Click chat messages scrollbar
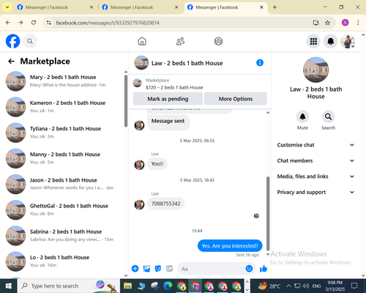This screenshot has height=293, width=366. (x=268, y=213)
